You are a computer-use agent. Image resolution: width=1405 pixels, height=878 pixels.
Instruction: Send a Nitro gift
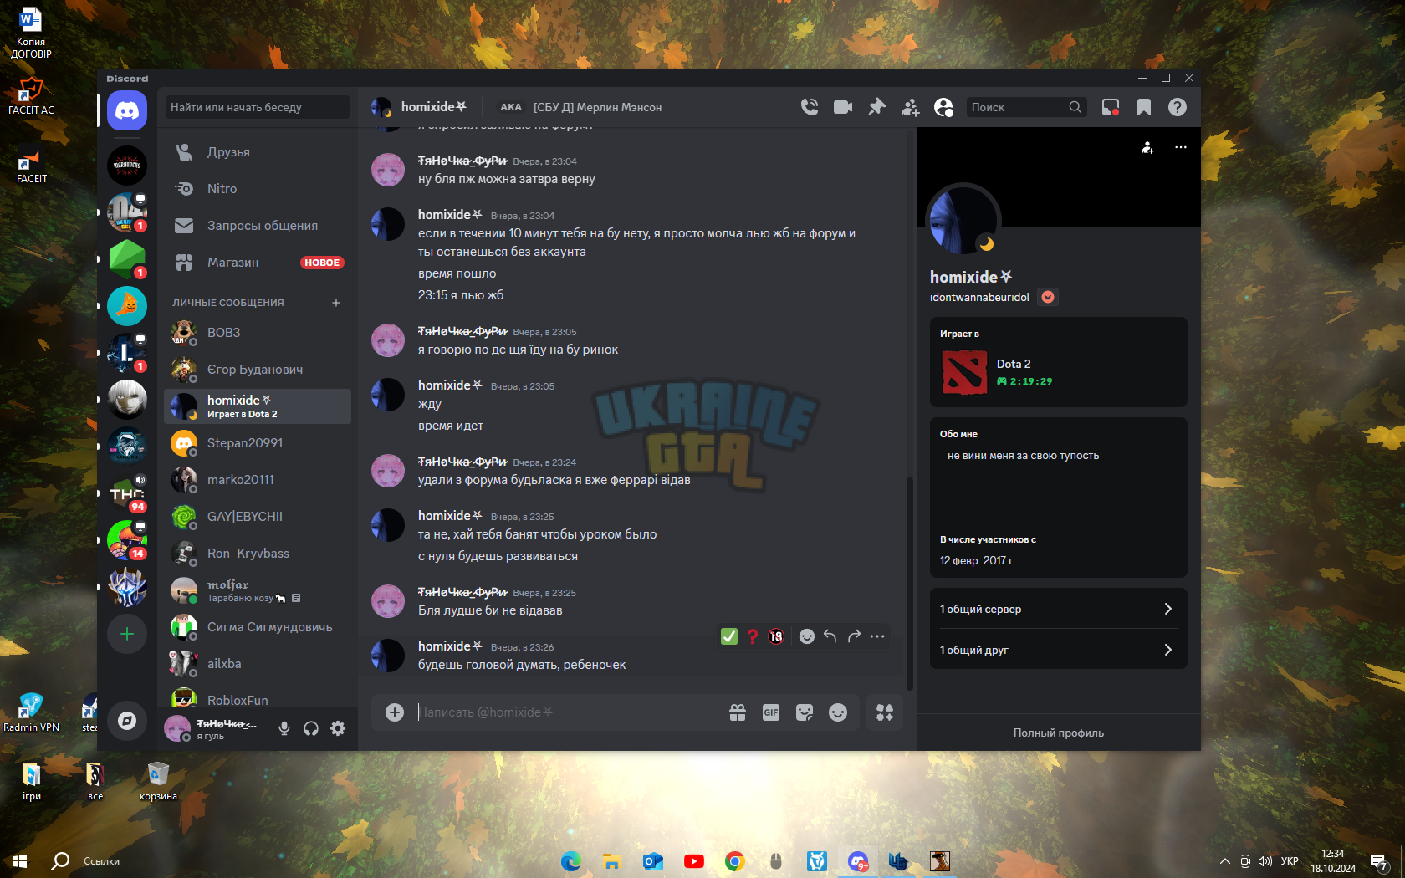[738, 712]
